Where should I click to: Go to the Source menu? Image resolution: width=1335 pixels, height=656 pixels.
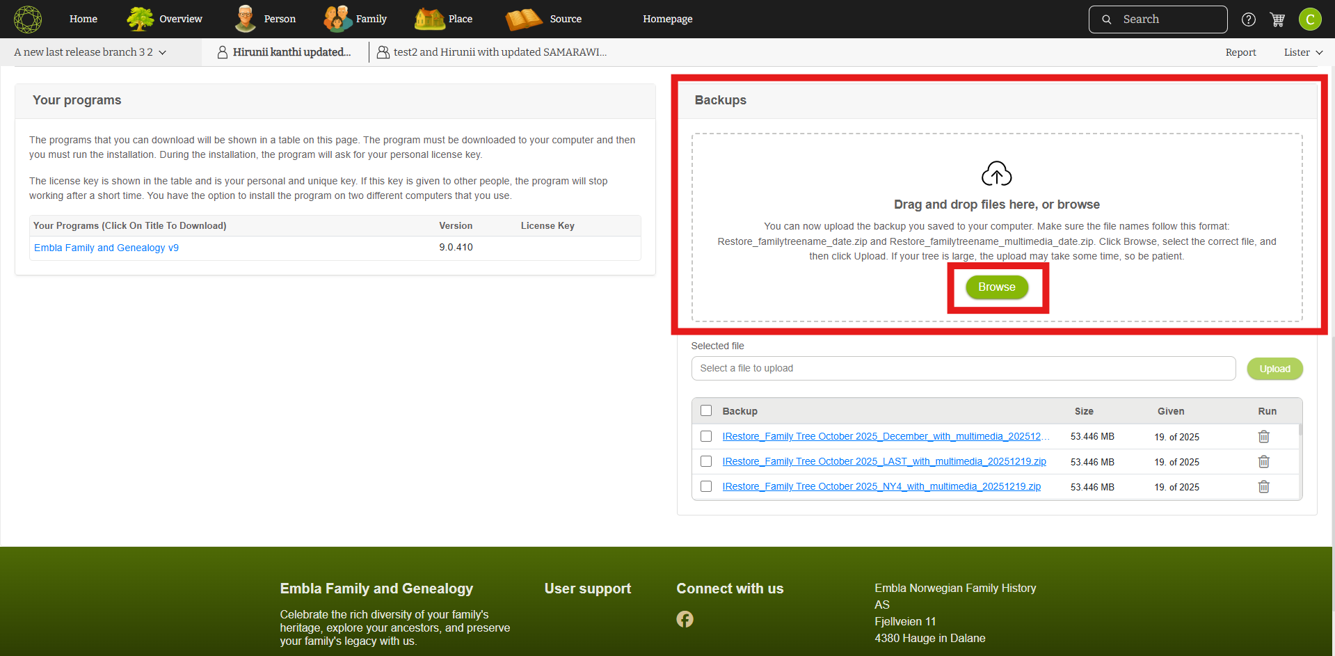click(544, 19)
